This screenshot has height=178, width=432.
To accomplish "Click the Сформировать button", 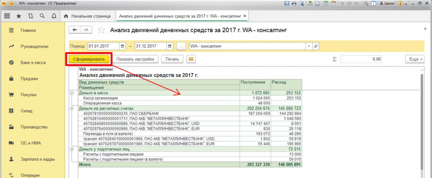I will pos(89,59).
